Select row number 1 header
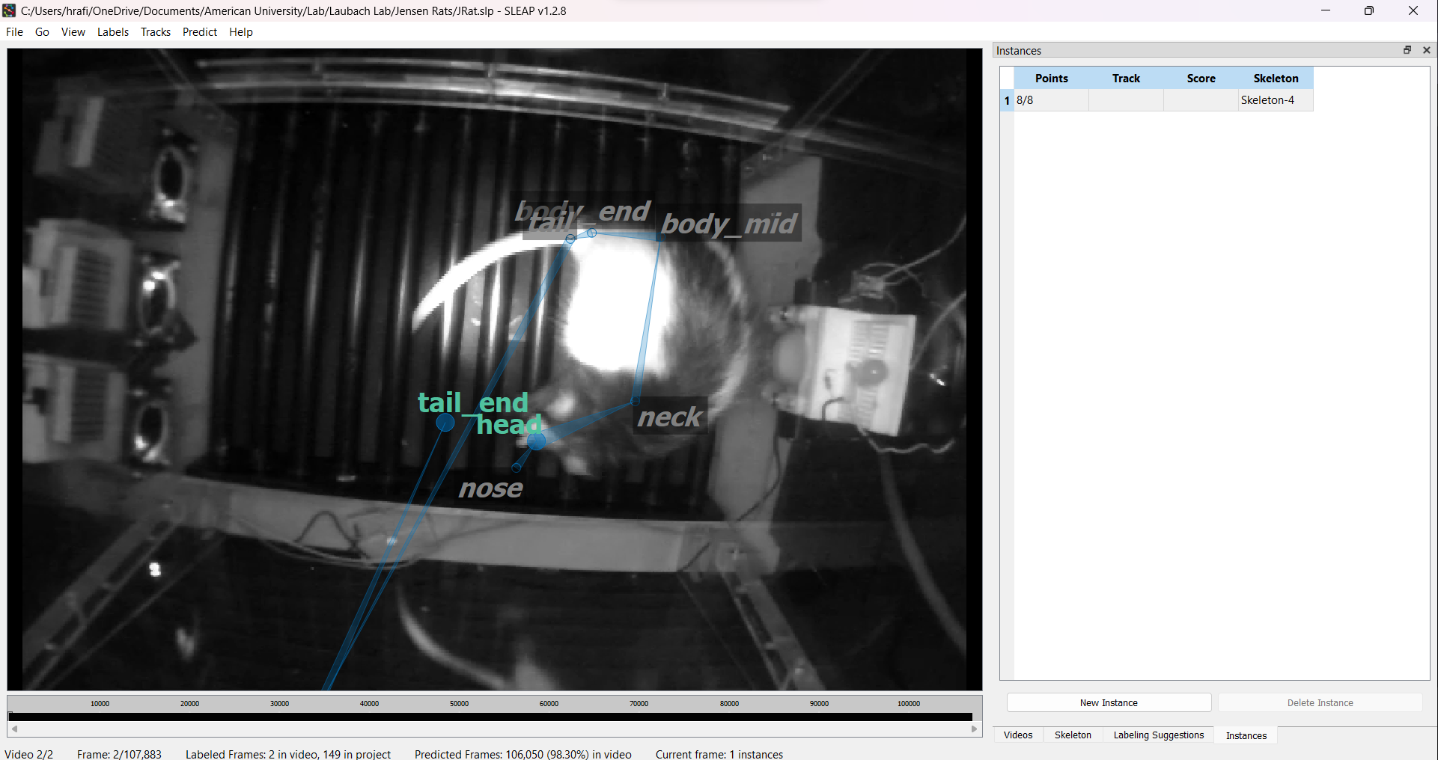This screenshot has width=1438, height=760. [x=1007, y=100]
